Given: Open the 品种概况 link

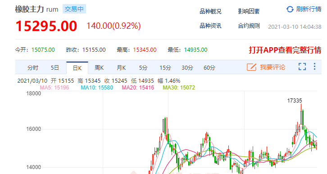Looking at the screenshot, I should tap(210, 11).
